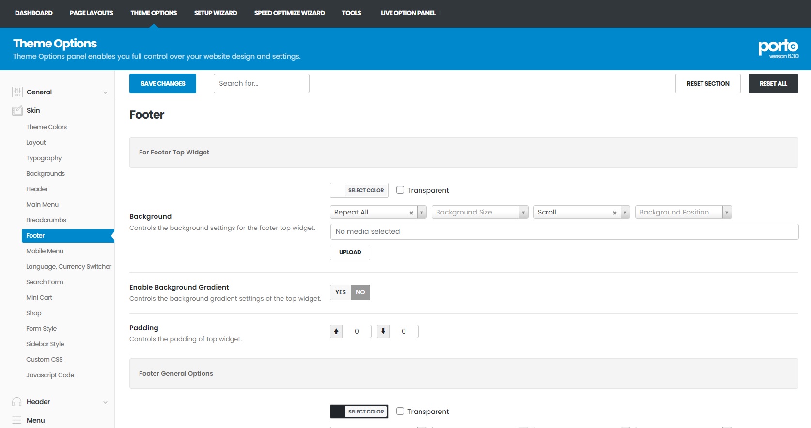Open the Background Size dropdown

tap(480, 212)
